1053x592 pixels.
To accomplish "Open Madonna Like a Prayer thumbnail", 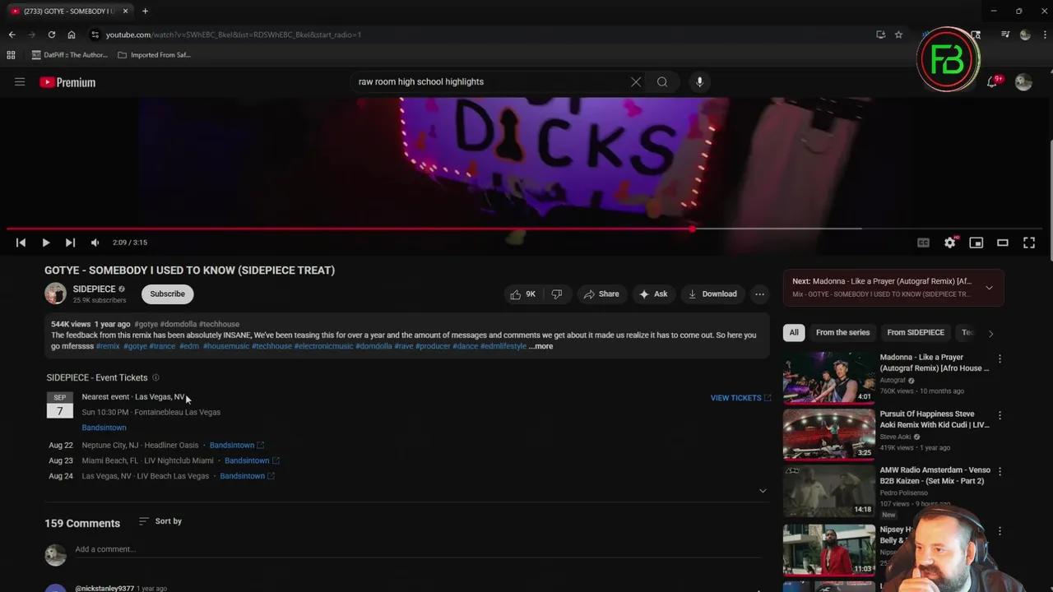I will (828, 377).
